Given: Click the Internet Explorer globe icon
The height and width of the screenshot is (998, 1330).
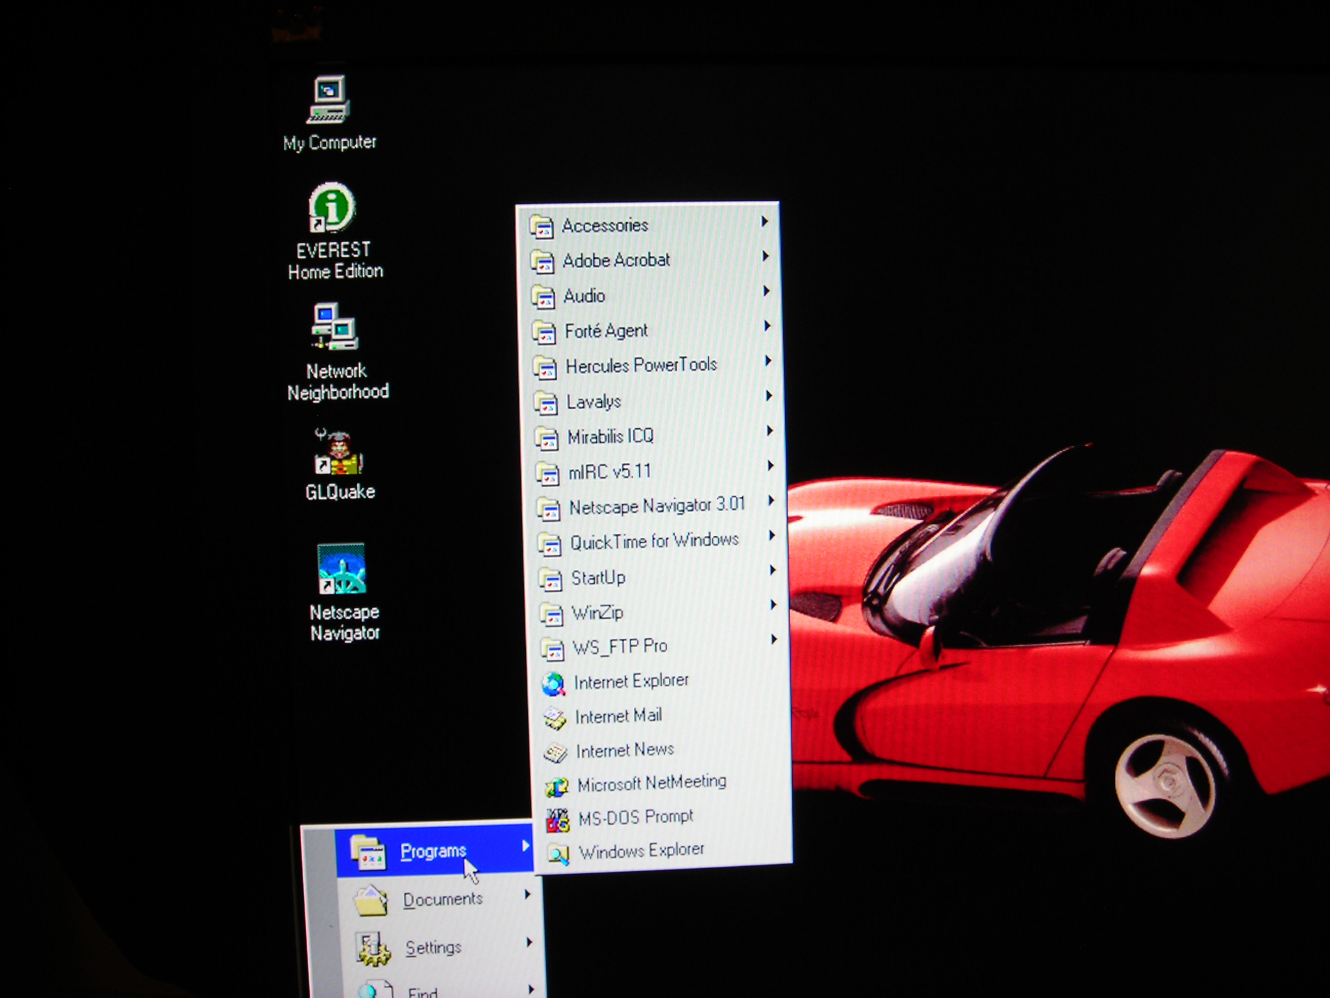Looking at the screenshot, I should [x=553, y=683].
